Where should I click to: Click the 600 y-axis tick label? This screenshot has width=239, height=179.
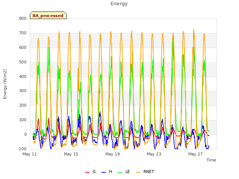click(x=23, y=48)
